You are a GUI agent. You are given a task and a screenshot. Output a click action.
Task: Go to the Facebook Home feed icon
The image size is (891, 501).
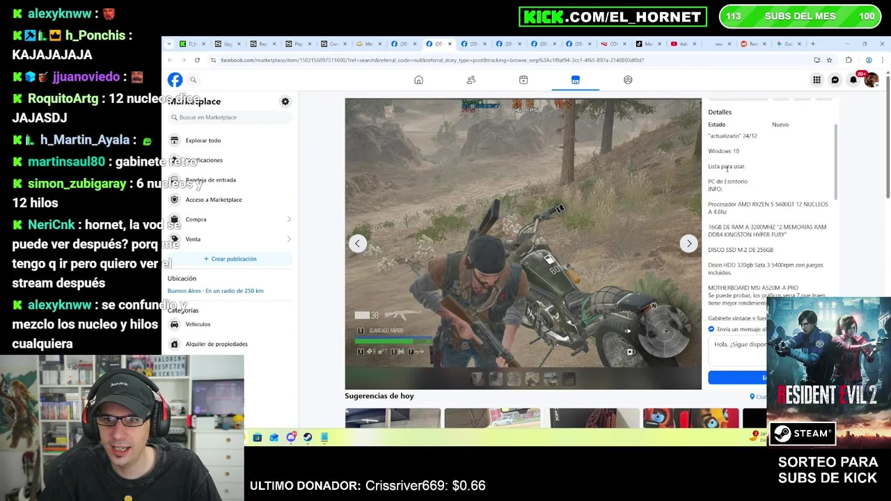pos(418,80)
